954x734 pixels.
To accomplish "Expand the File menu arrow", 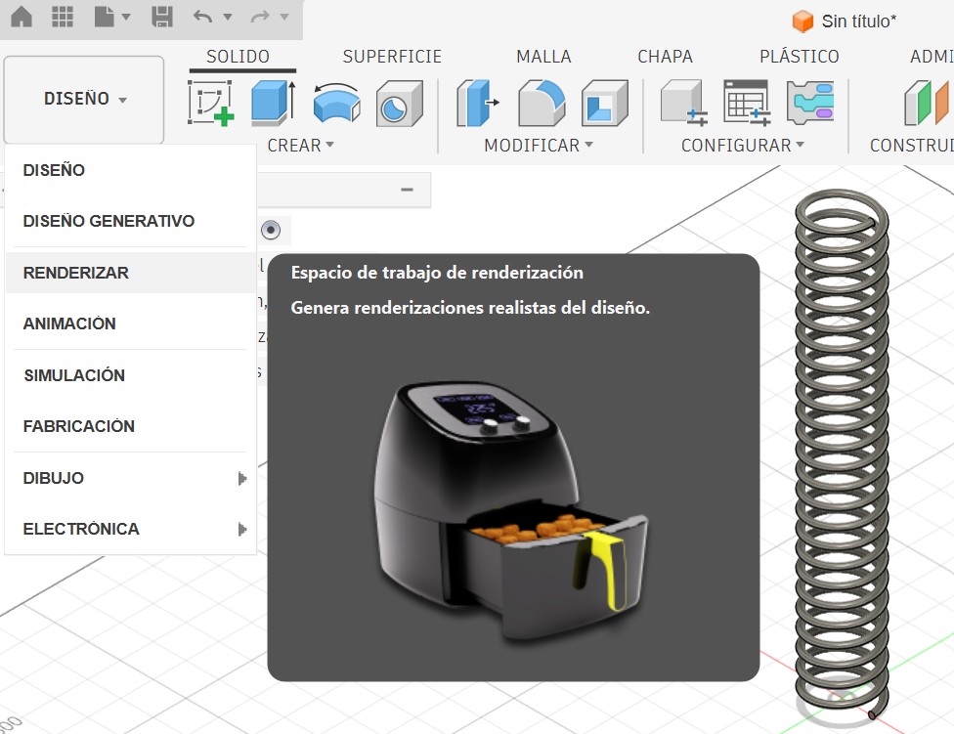I will pyautogui.click(x=126, y=17).
